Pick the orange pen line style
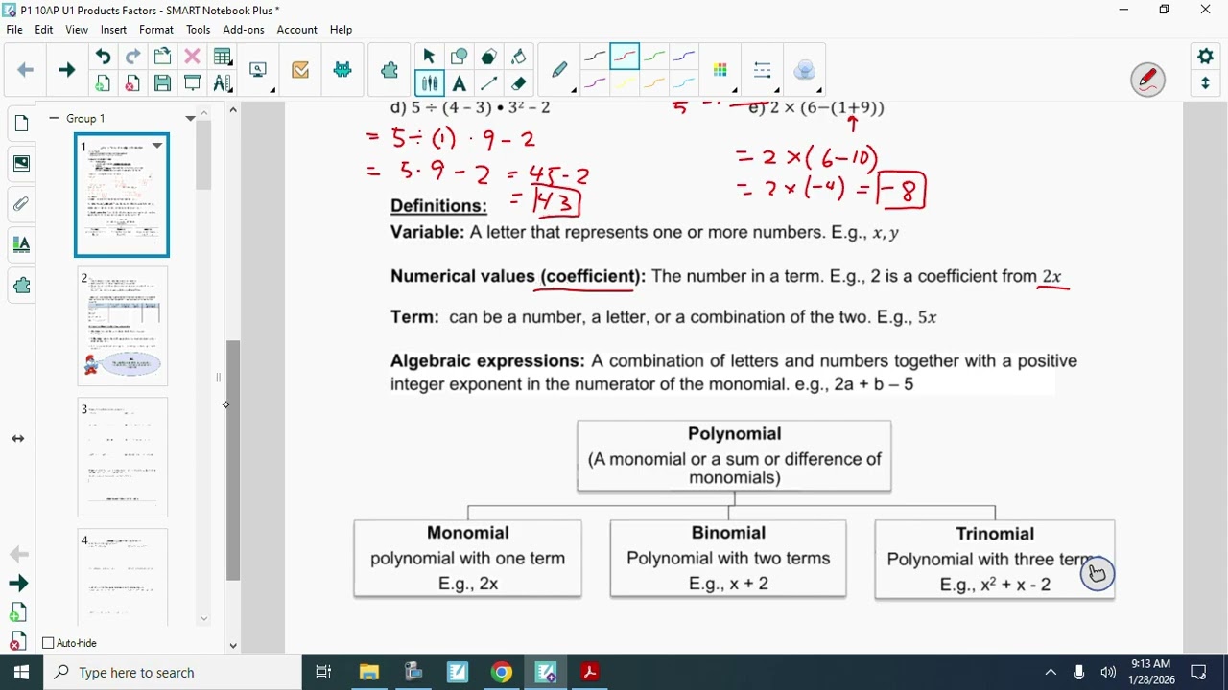This screenshot has height=690, width=1228. click(654, 83)
